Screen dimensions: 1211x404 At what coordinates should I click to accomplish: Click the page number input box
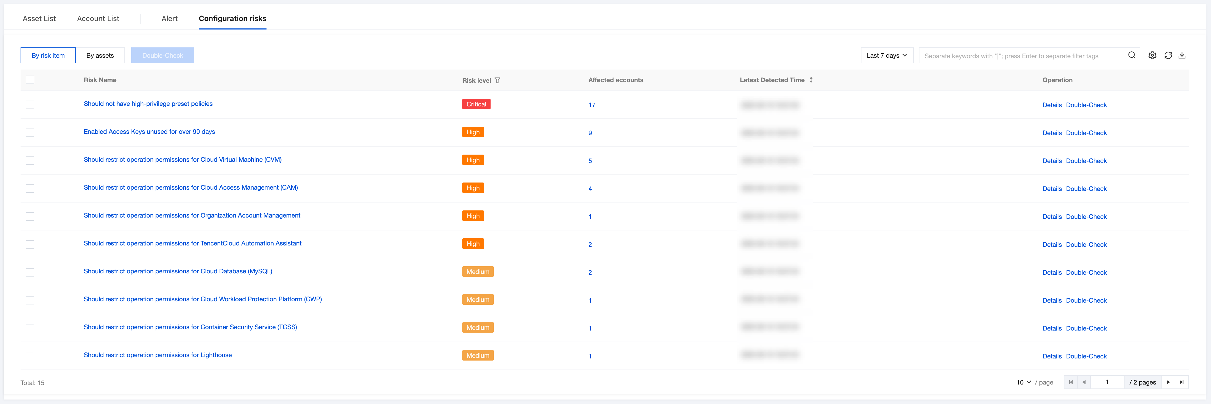click(1107, 382)
